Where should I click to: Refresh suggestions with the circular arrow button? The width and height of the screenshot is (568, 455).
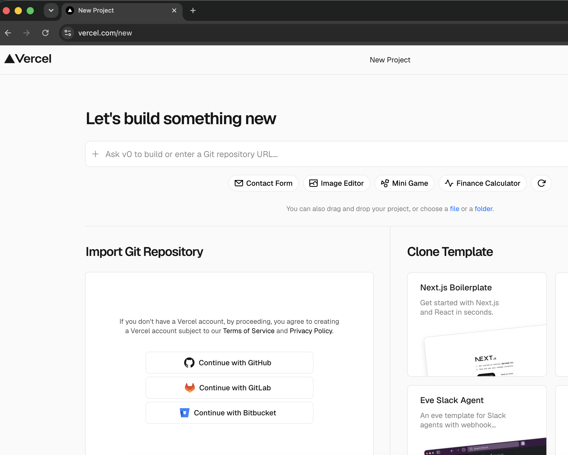tap(541, 183)
